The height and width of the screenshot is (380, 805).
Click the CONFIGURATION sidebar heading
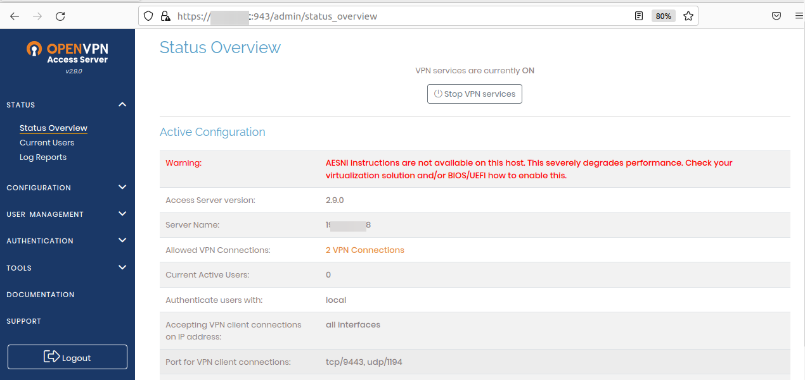[39, 188]
